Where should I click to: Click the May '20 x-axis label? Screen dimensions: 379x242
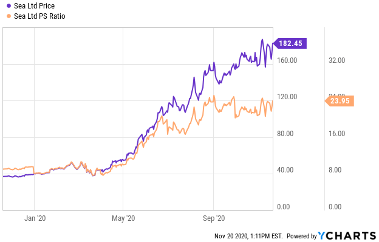coord(124,218)
